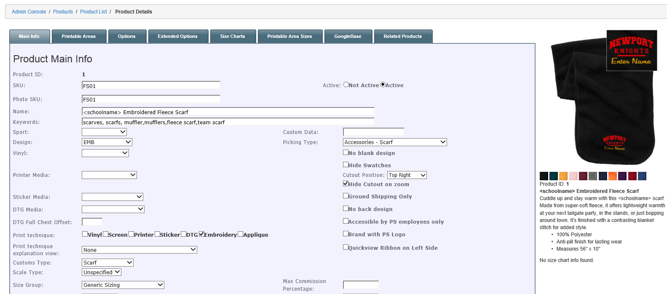
Task: Enable the Ground Shipping Only checkbox
Action: tap(346, 196)
